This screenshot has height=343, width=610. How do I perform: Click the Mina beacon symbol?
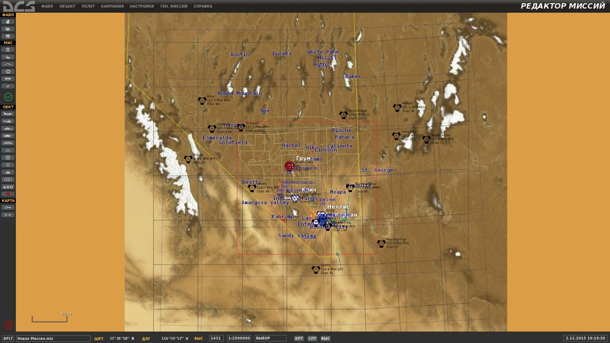coord(201,101)
